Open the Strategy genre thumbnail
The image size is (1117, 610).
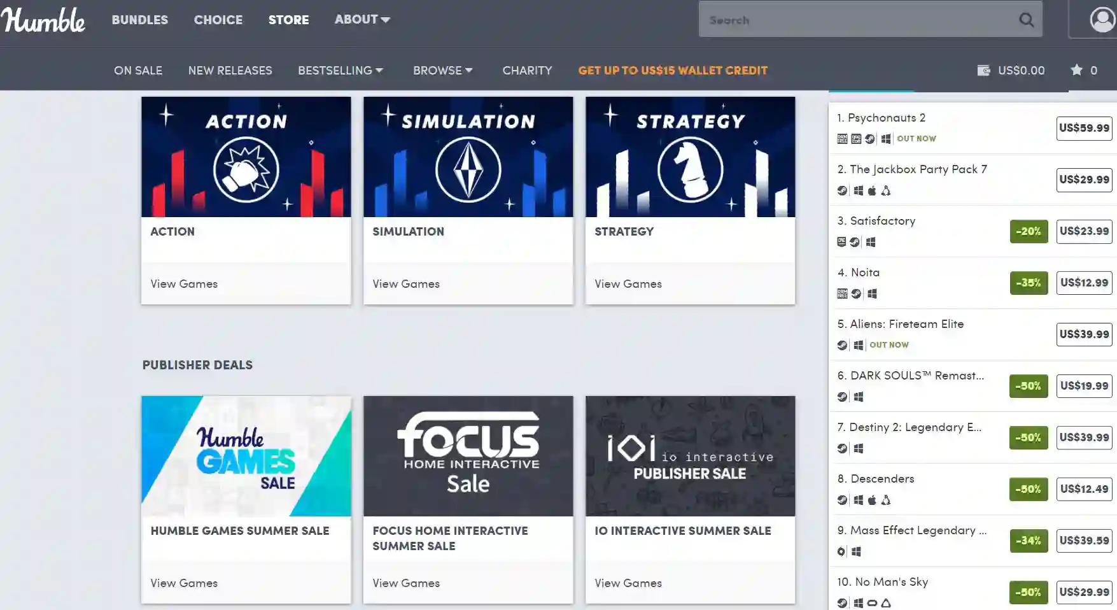point(691,157)
